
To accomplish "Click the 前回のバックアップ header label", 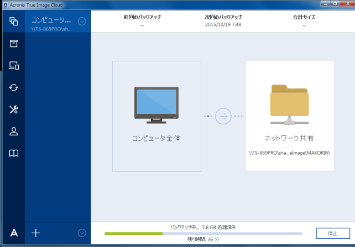I will (x=142, y=17).
